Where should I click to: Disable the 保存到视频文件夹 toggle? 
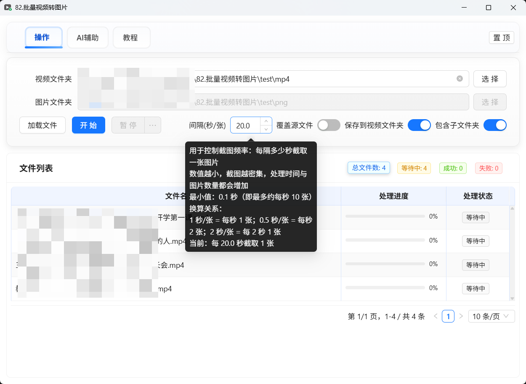(x=419, y=125)
